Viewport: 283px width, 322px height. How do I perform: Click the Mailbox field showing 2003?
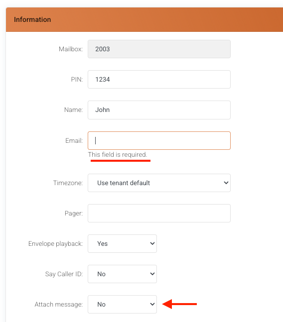159,49
